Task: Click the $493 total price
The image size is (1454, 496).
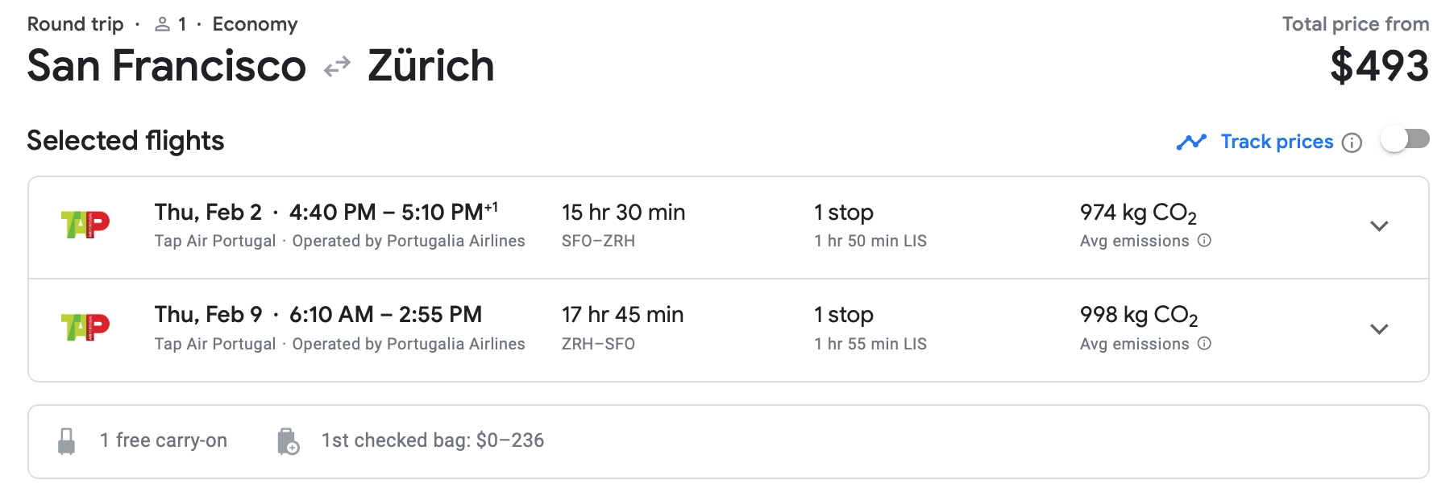Action: tap(1379, 66)
